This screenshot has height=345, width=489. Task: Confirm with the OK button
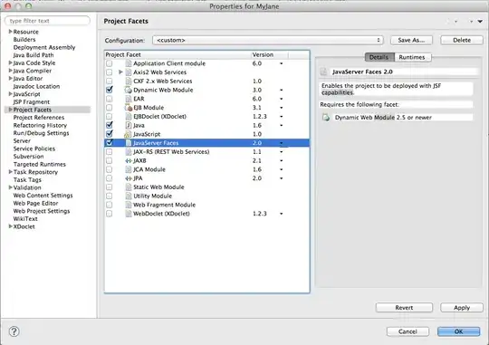(x=458, y=331)
